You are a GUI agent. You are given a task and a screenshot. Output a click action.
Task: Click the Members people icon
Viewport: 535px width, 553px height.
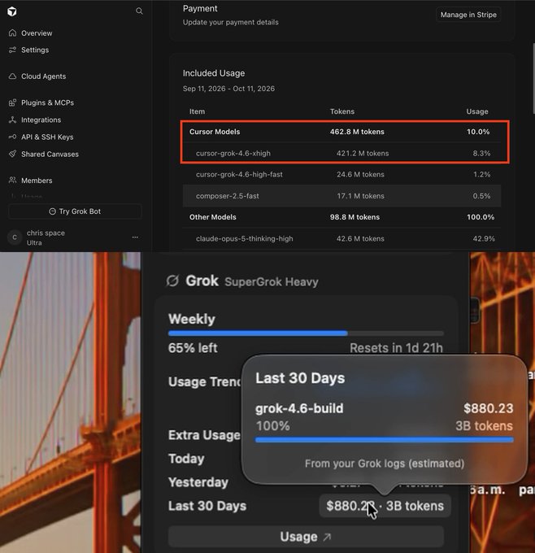[13, 181]
